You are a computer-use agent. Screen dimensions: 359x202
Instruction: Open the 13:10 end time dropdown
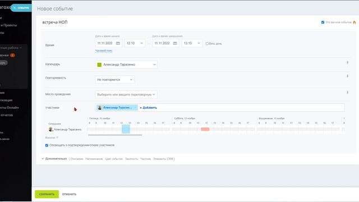click(x=192, y=43)
